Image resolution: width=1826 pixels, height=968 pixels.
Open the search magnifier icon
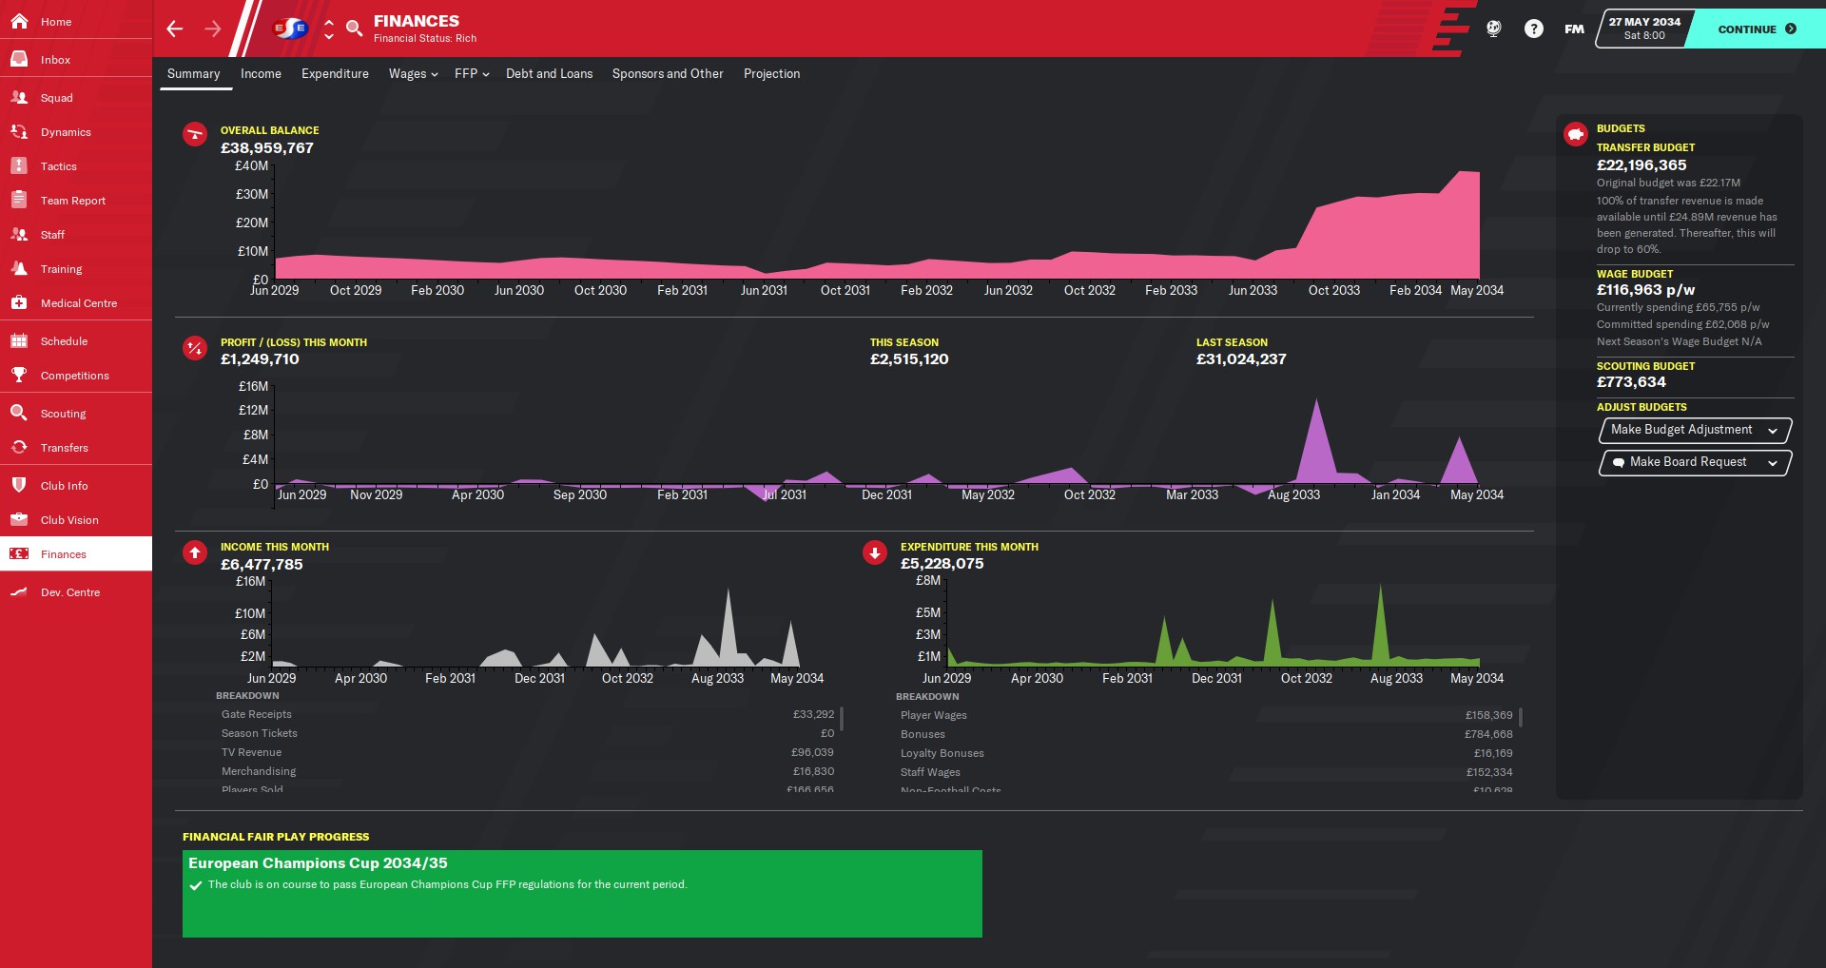tap(354, 29)
